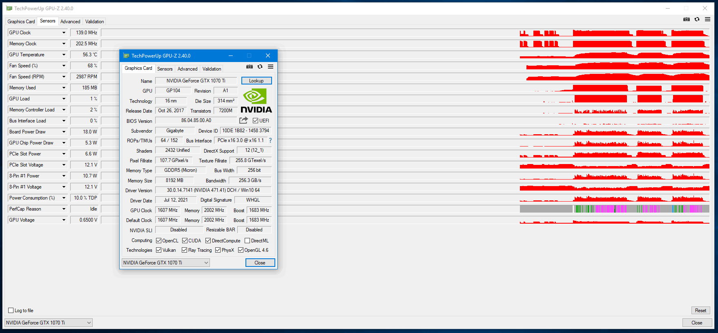Screen dimensions: 718x333
Task: Toggle the OpenCL checkbox
Action: coord(158,240)
